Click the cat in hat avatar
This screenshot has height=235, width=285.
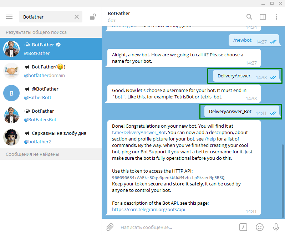pos(11,137)
